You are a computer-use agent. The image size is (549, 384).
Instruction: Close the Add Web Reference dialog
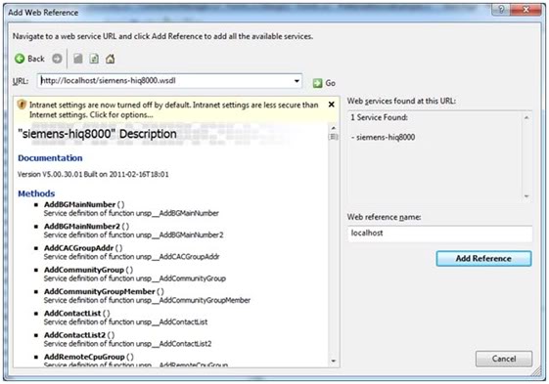pos(526,10)
